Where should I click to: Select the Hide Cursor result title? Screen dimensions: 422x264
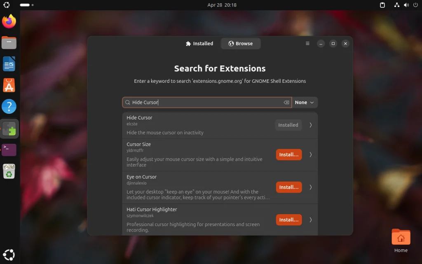click(x=139, y=117)
